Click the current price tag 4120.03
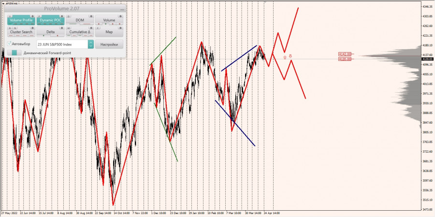 coord(428,59)
